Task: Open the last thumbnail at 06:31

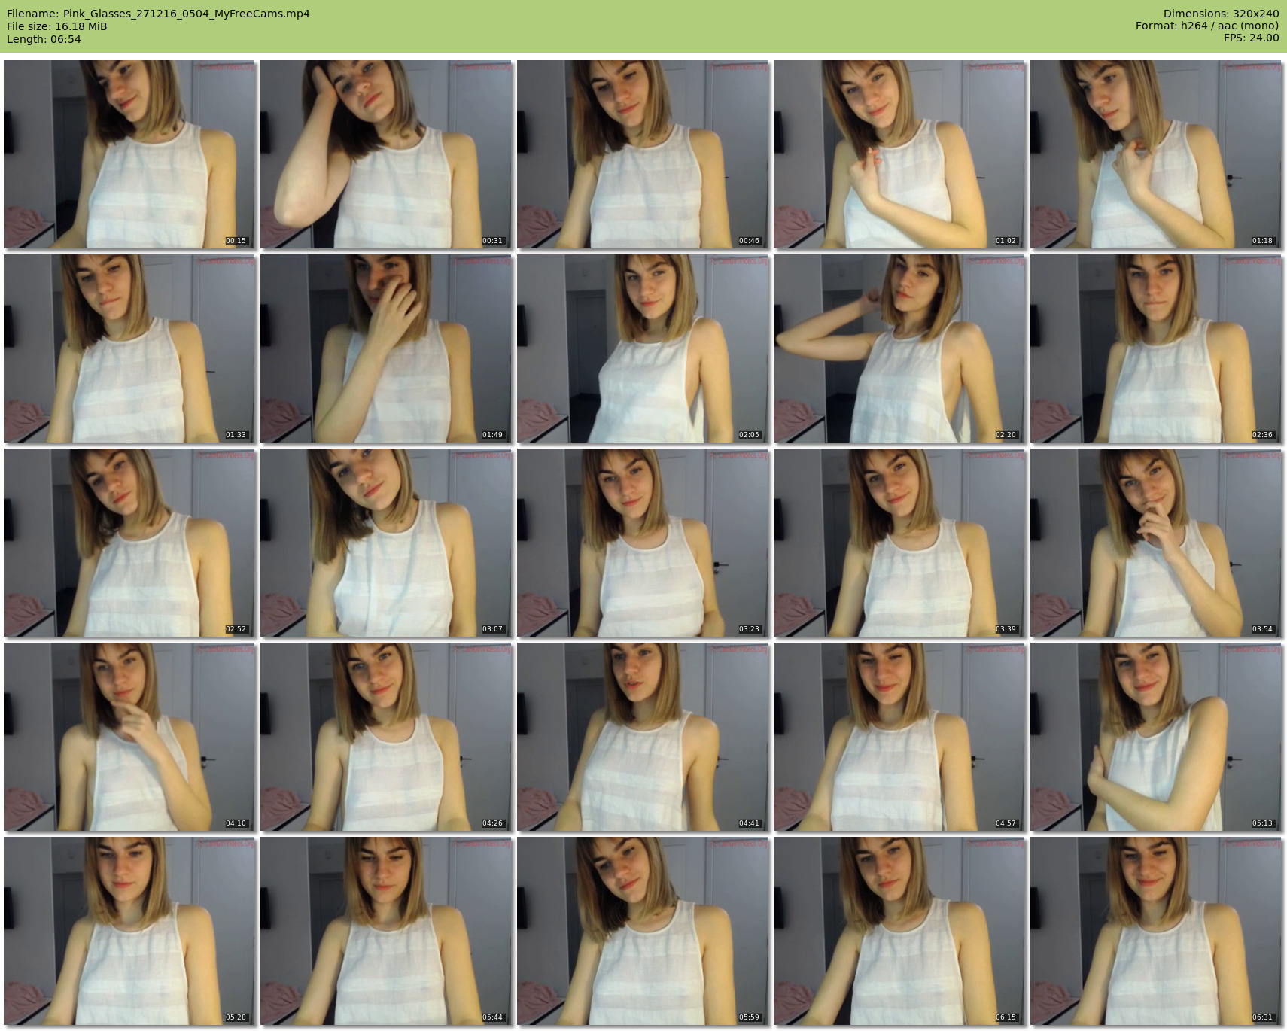Action: point(1156,931)
